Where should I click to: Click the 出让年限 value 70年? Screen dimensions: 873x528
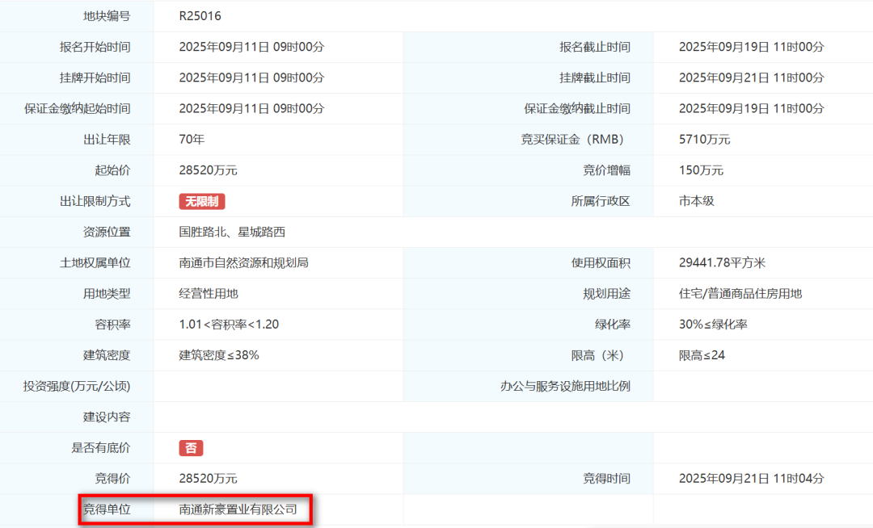coord(192,140)
